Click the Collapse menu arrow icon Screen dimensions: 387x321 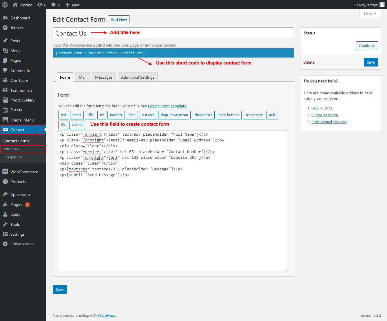click(x=5, y=244)
